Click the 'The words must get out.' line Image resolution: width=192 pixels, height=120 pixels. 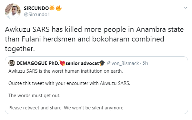click(35, 96)
